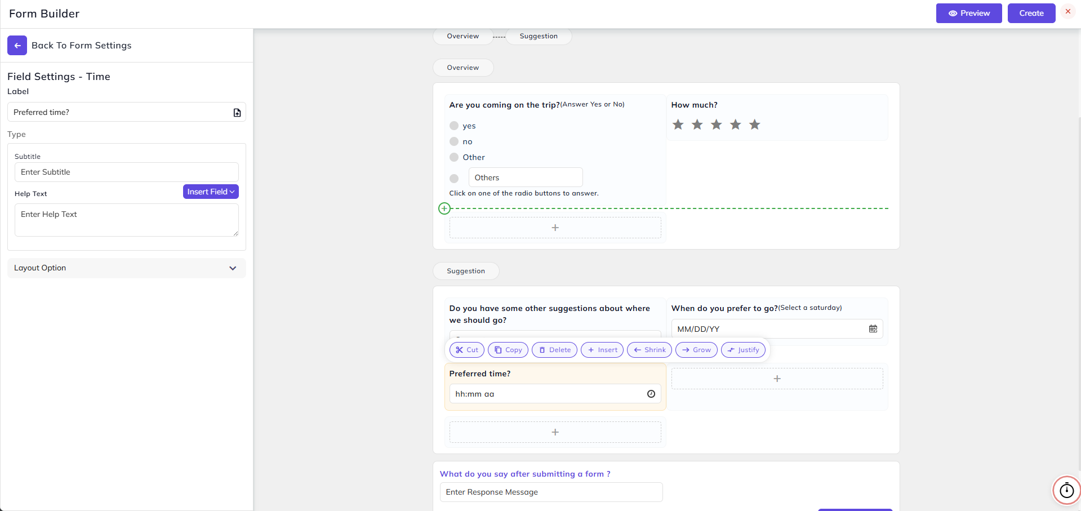Click the fifth rating star
This screenshot has width=1081, height=511.
pyautogui.click(x=755, y=125)
